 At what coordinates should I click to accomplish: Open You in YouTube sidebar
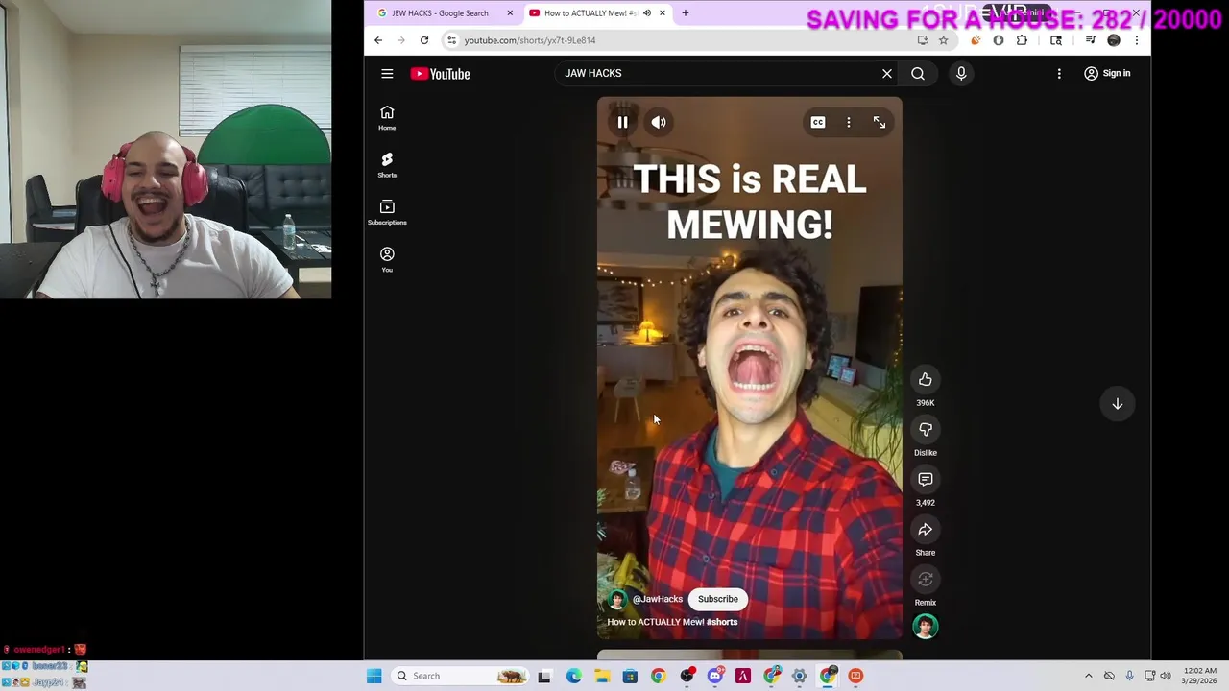387,259
